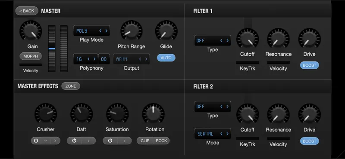345x159 pixels.
Task: Open the Filter 1 Type OFF display
Action: tap(213, 40)
